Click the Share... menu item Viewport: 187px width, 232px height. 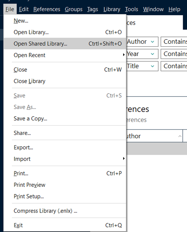(x=65, y=133)
